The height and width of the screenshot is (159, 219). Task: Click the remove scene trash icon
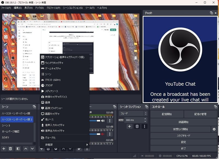[10, 149]
